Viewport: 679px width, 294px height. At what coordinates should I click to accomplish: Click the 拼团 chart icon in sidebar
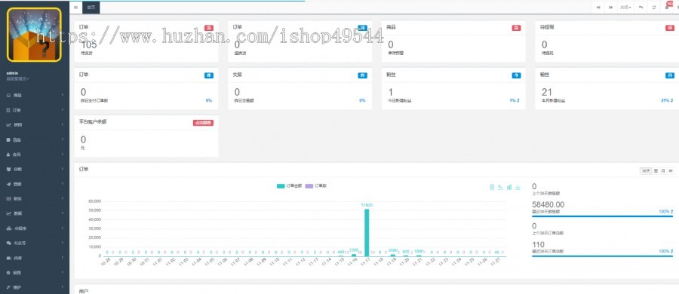(x=8, y=124)
